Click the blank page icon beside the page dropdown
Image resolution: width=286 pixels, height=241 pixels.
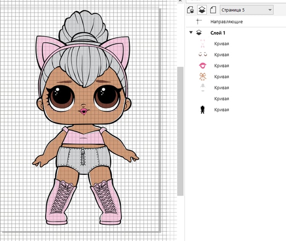tap(213, 10)
